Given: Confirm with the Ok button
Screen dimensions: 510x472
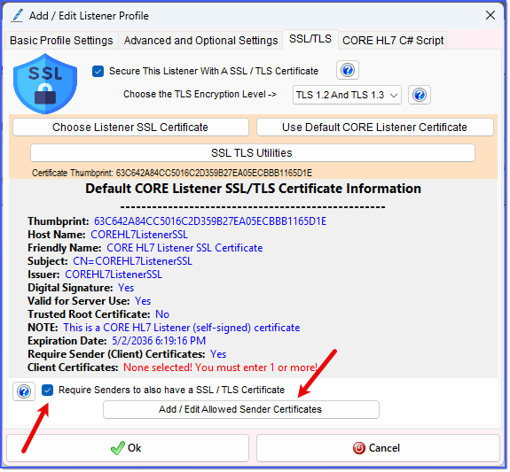Looking at the screenshot, I should [128, 449].
